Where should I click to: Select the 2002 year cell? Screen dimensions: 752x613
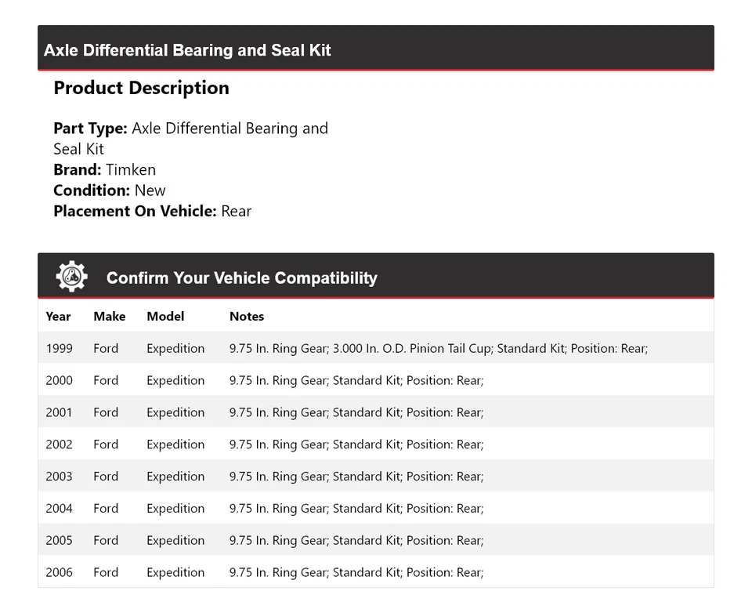pos(59,444)
